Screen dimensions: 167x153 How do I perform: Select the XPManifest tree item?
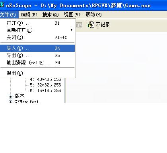click(27, 102)
